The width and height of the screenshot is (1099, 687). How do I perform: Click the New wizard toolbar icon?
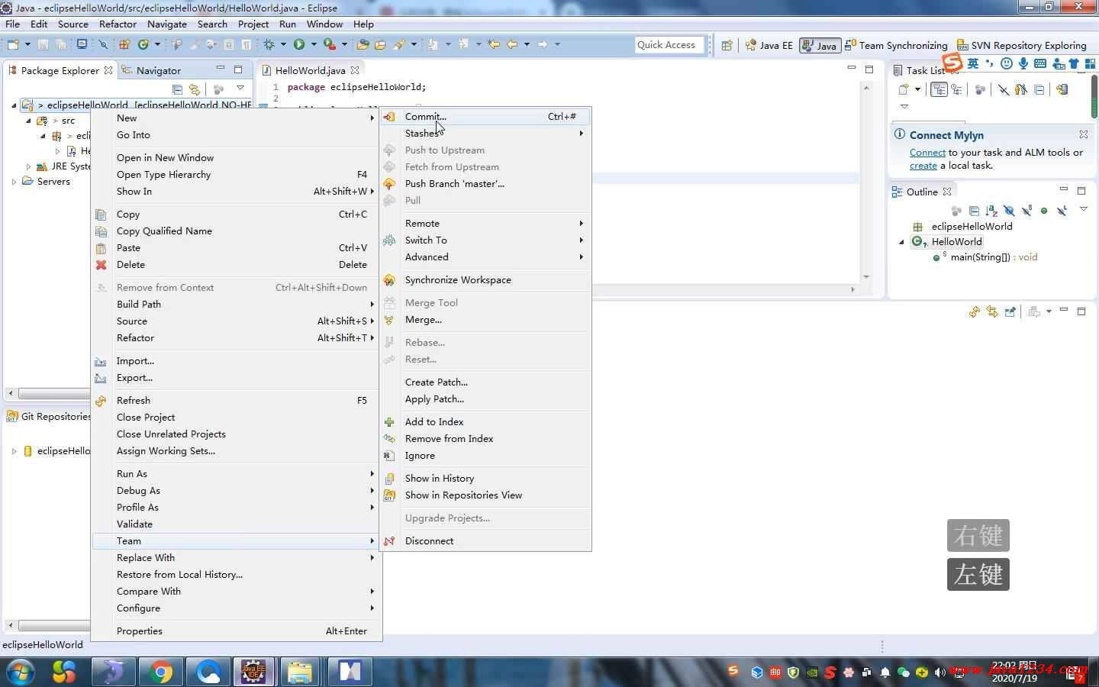[13, 44]
